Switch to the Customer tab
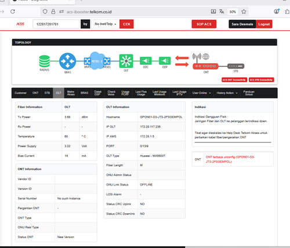This screenshot has width=290, height=248. pyautogui.click(x=20, y=93)
